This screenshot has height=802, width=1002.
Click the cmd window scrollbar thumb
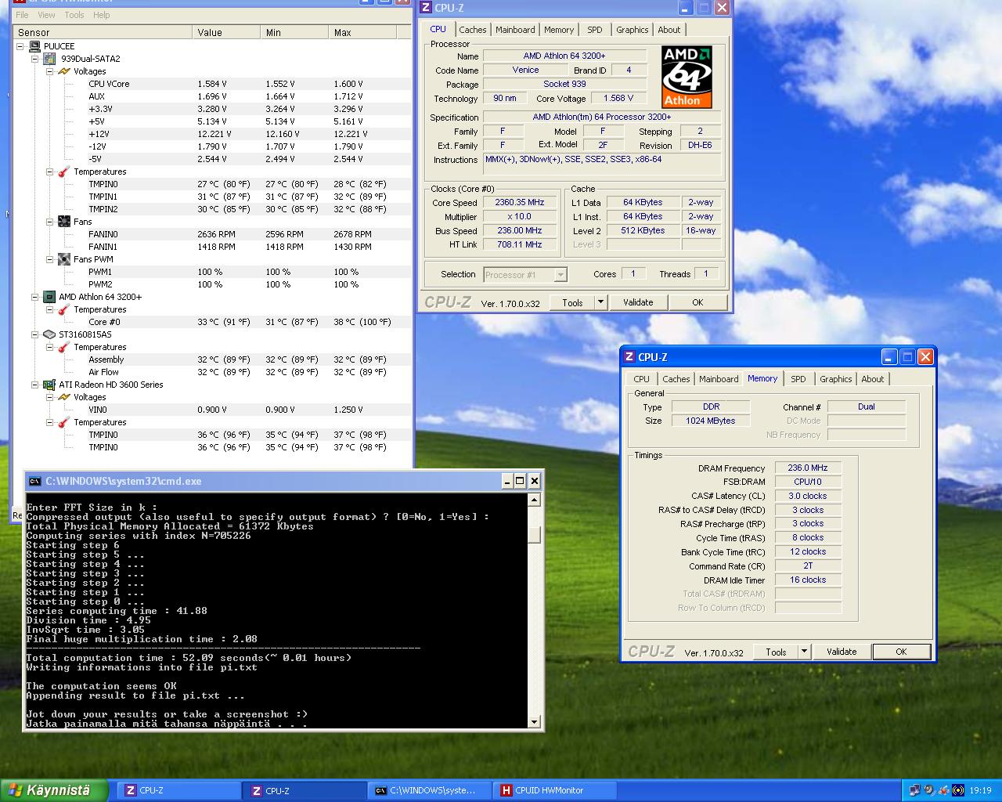point(535,534)
